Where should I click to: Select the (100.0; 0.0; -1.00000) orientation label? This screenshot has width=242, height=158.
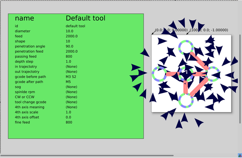(209, 30)
